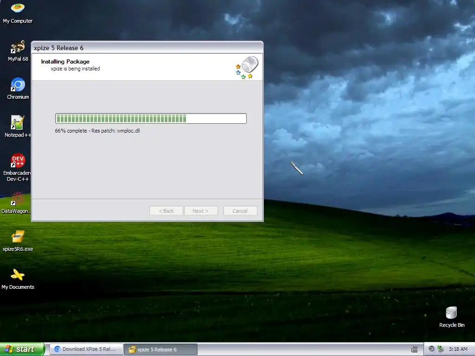475x356 pixels.
Task: Switch to Download XPize 5 Rel... taskbar window
Action: pos(86,350)
